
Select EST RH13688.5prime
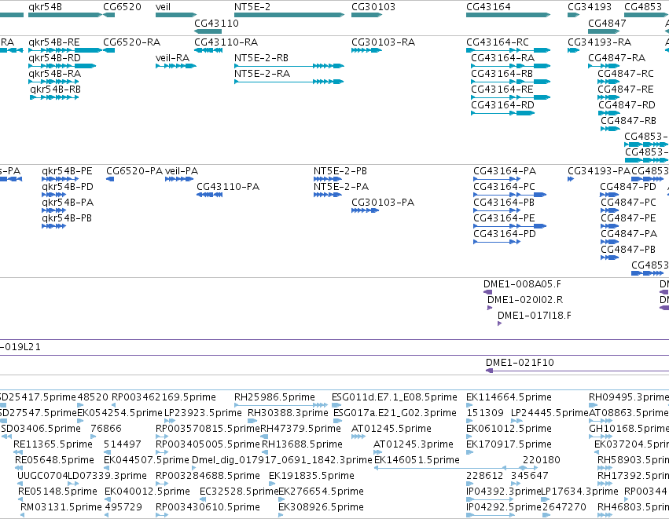point(302,444)
